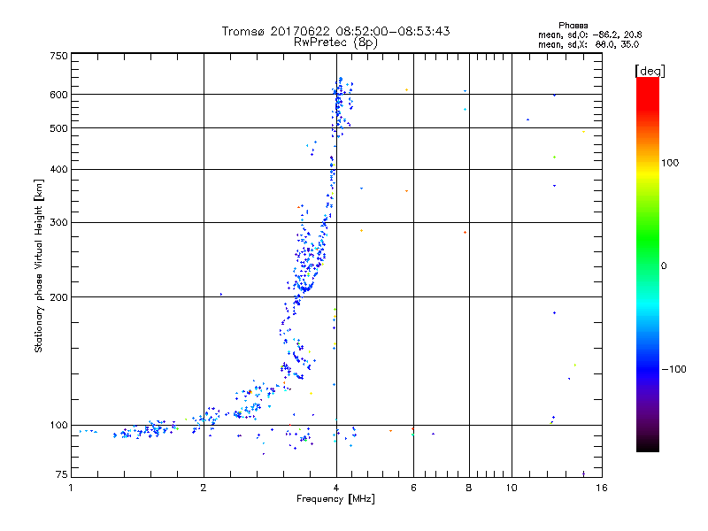
Task: Click the RwPretec (8p) subtitle
Action: click(x=335, y=42)
